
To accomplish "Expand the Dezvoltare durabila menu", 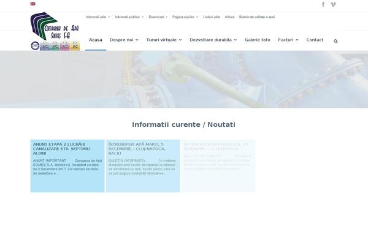I will coord(213,40).
